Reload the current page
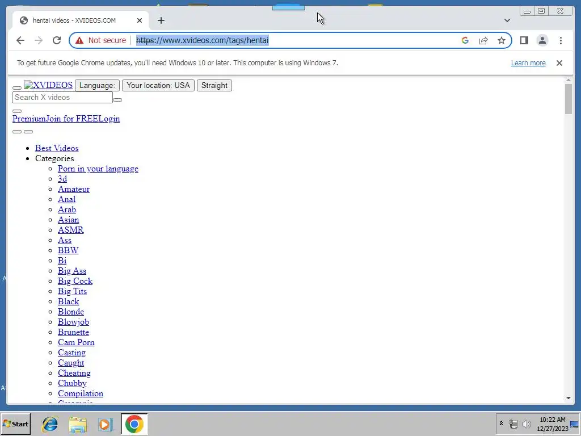The height and width of the screenshot is (436, 581). pyautogui.click(x=57, y=40)
